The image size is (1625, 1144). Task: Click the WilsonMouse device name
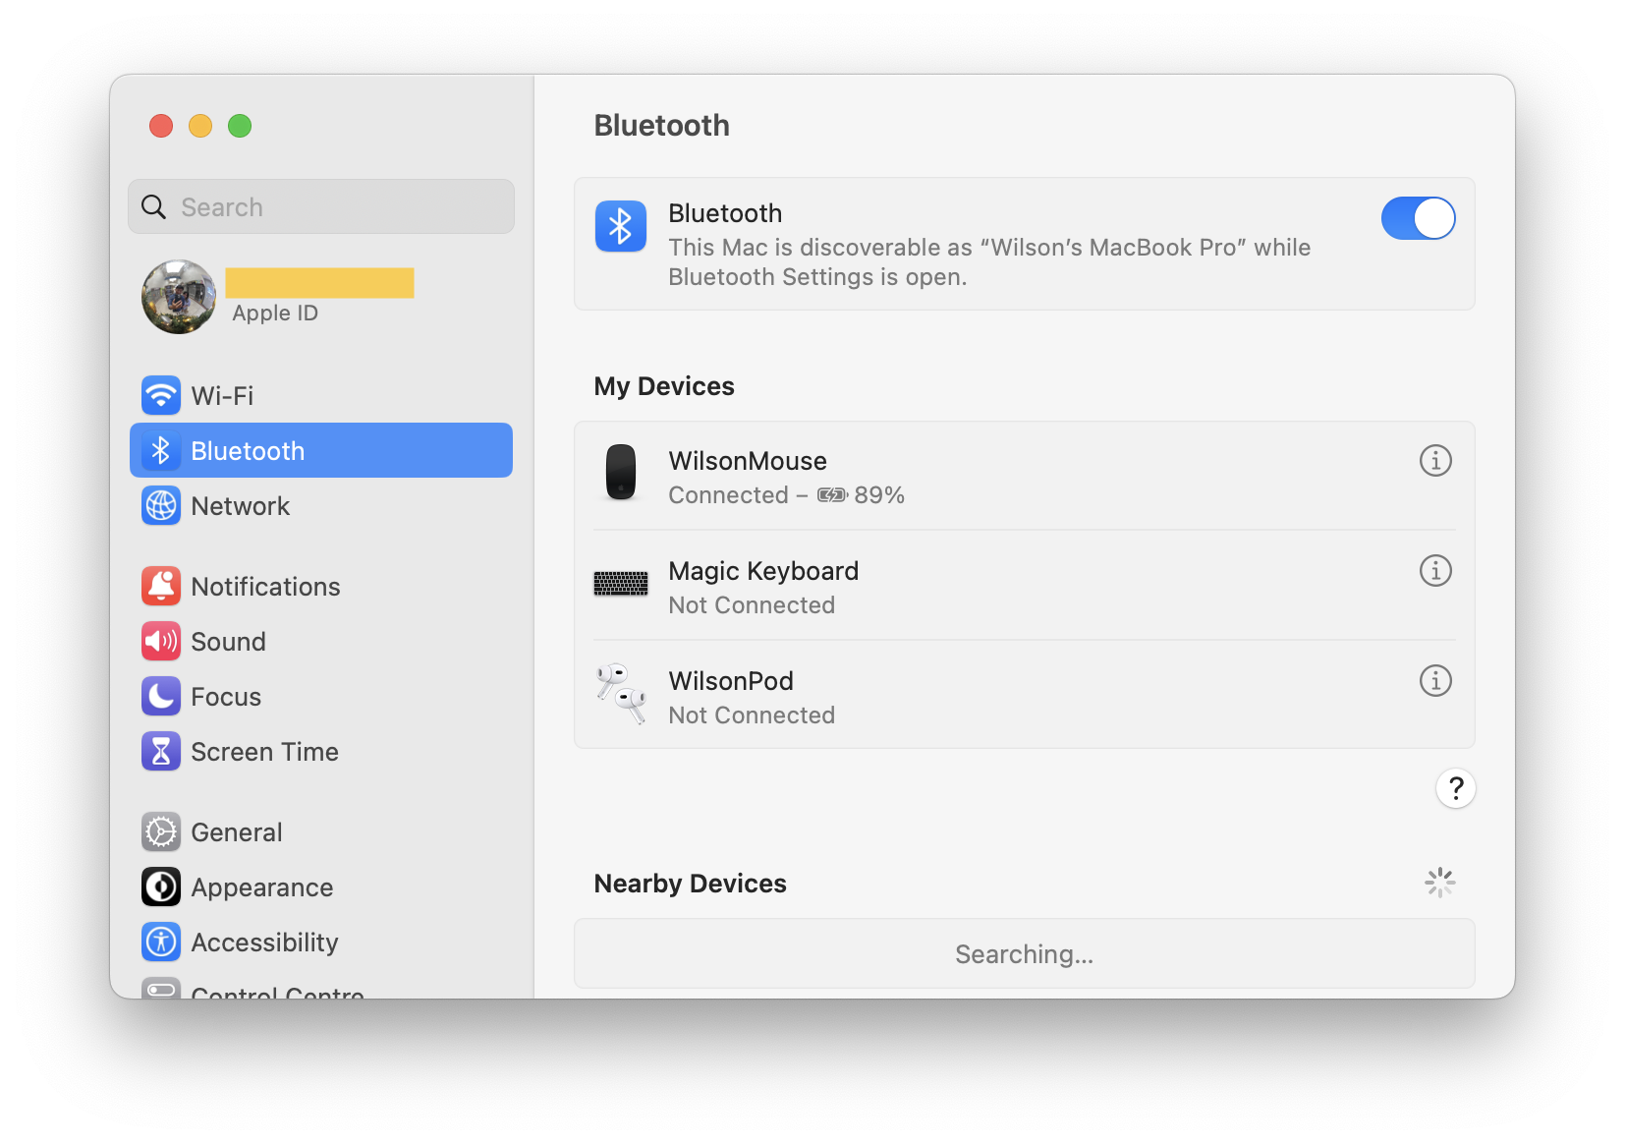click(x=748, y=461)
